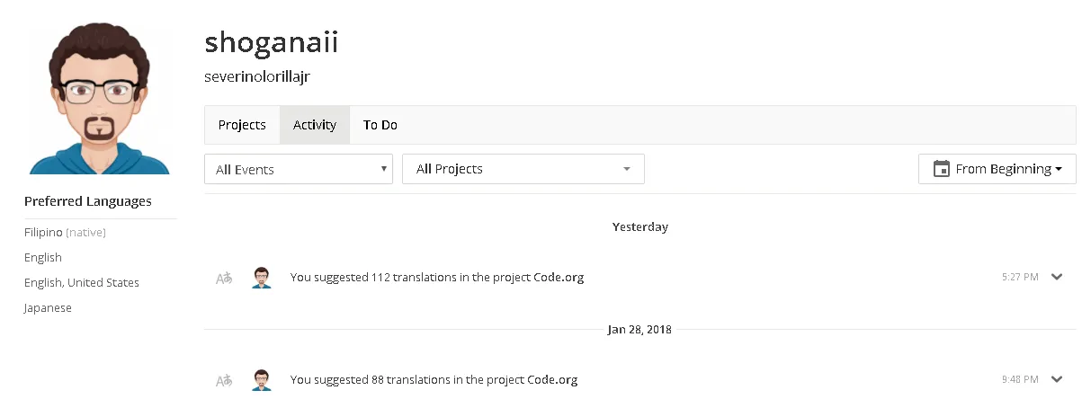Image resolution: width=1091 pixels, height=399 pixels.
Task: Click translation icon beside 112 translations entry
Action: point(224,278)
